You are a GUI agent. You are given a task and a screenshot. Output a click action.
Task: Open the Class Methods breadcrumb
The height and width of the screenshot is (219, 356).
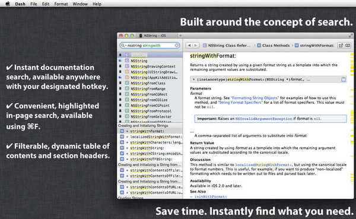coord(274,46)
